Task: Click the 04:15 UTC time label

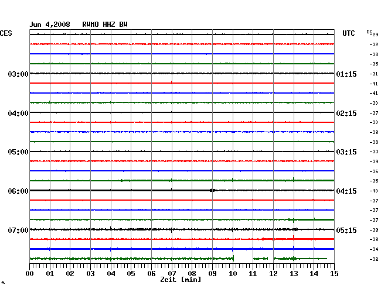Action: point(346,191)
